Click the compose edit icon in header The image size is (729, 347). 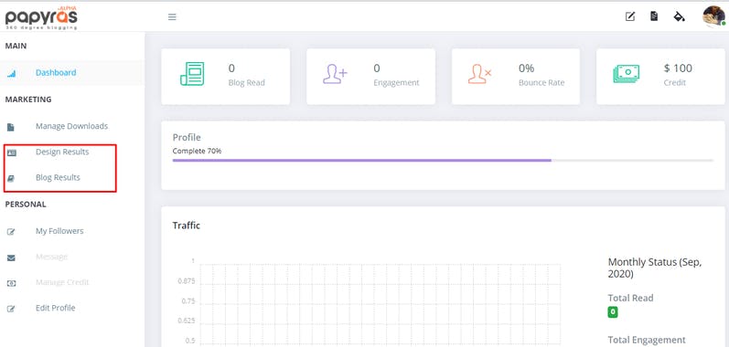[630, 17]
